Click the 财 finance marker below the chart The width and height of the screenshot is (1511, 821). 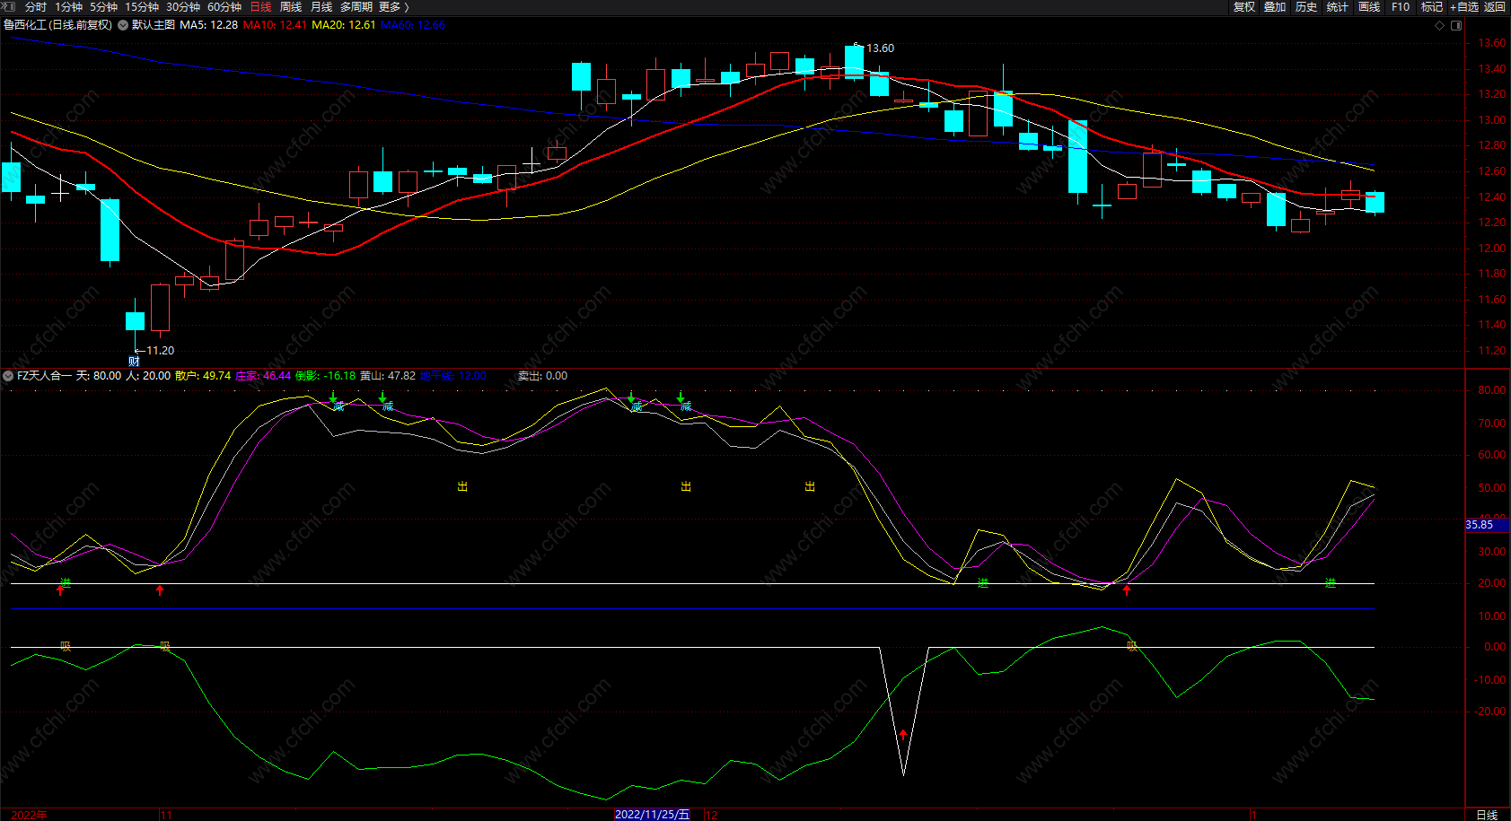134,362
